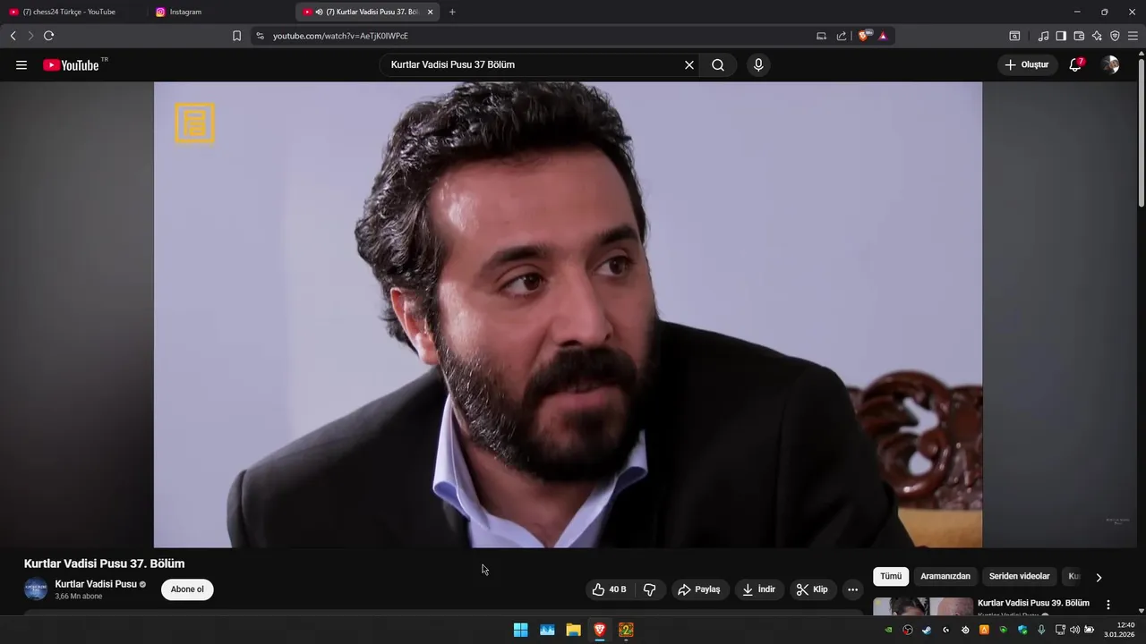This screenshot has height=644, width=1146.
Task: Click the 3,66 Mn abone text
Action: point(79,597)
